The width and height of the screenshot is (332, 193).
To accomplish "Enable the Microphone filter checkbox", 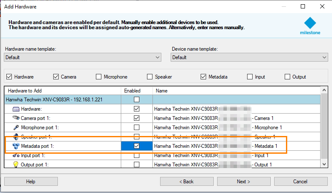I will pyautogui.click(x=99, y=76).
